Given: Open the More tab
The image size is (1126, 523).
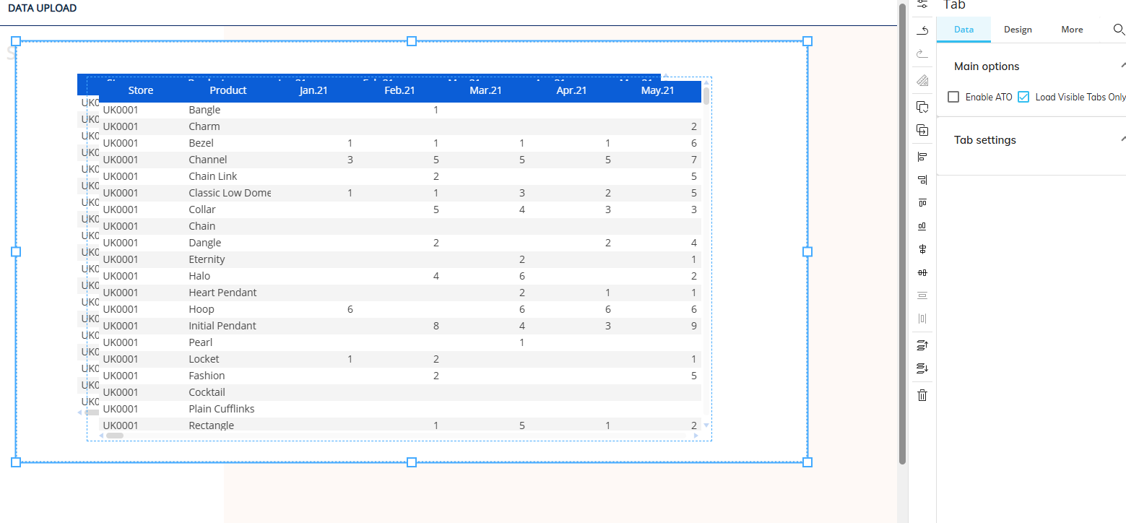Looking at the screenshot, I should click(1072, 30).
